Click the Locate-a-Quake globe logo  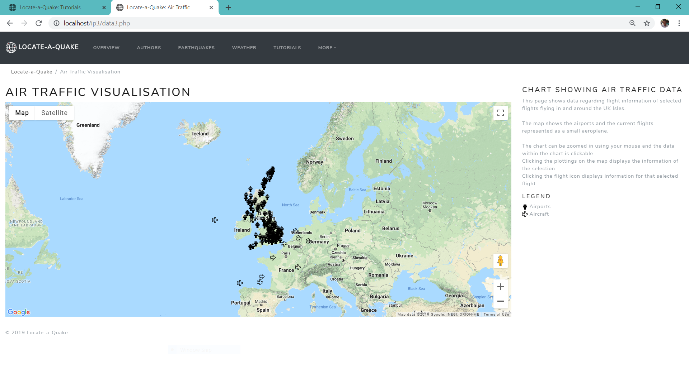point(11,47)
